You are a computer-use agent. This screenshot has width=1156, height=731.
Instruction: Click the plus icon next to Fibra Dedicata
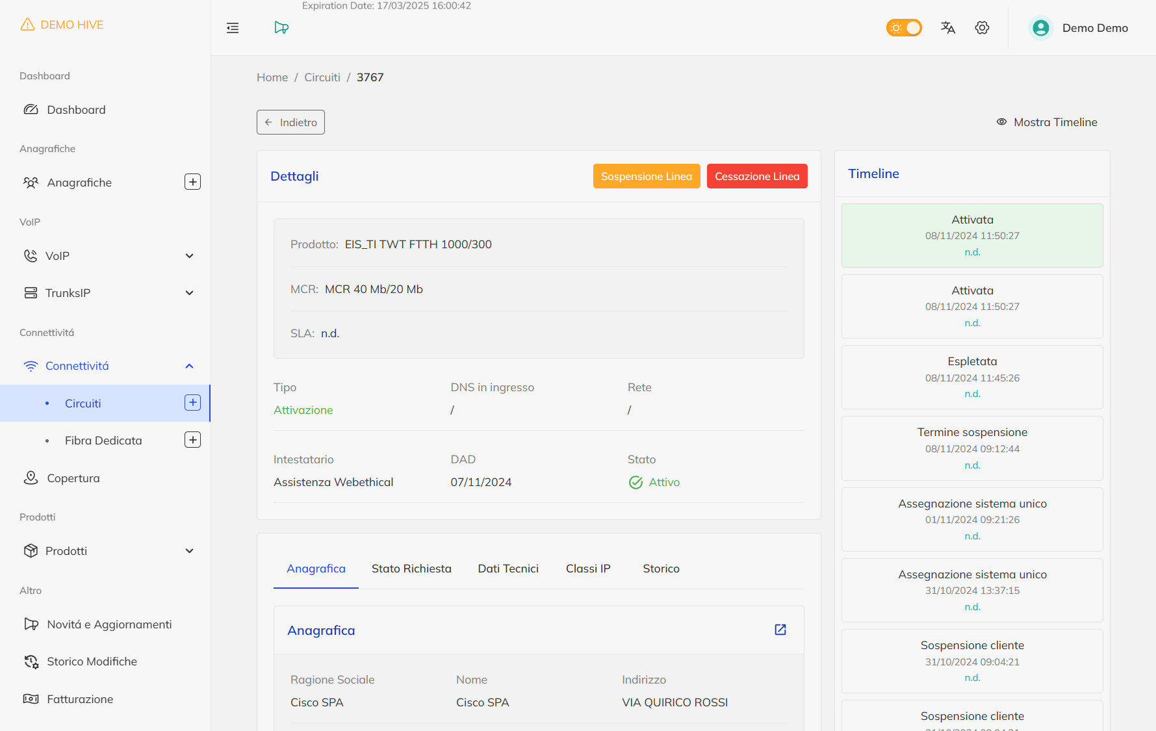coord(192,440)
